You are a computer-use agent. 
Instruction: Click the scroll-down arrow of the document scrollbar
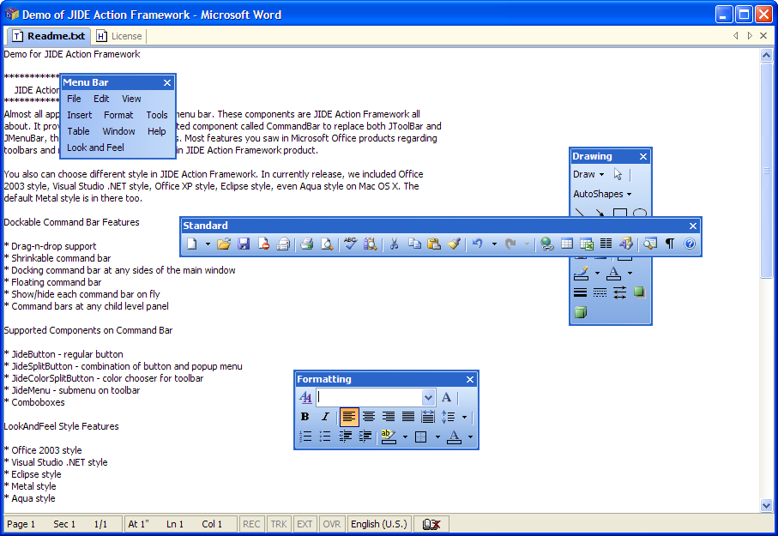tap(767, 506)
